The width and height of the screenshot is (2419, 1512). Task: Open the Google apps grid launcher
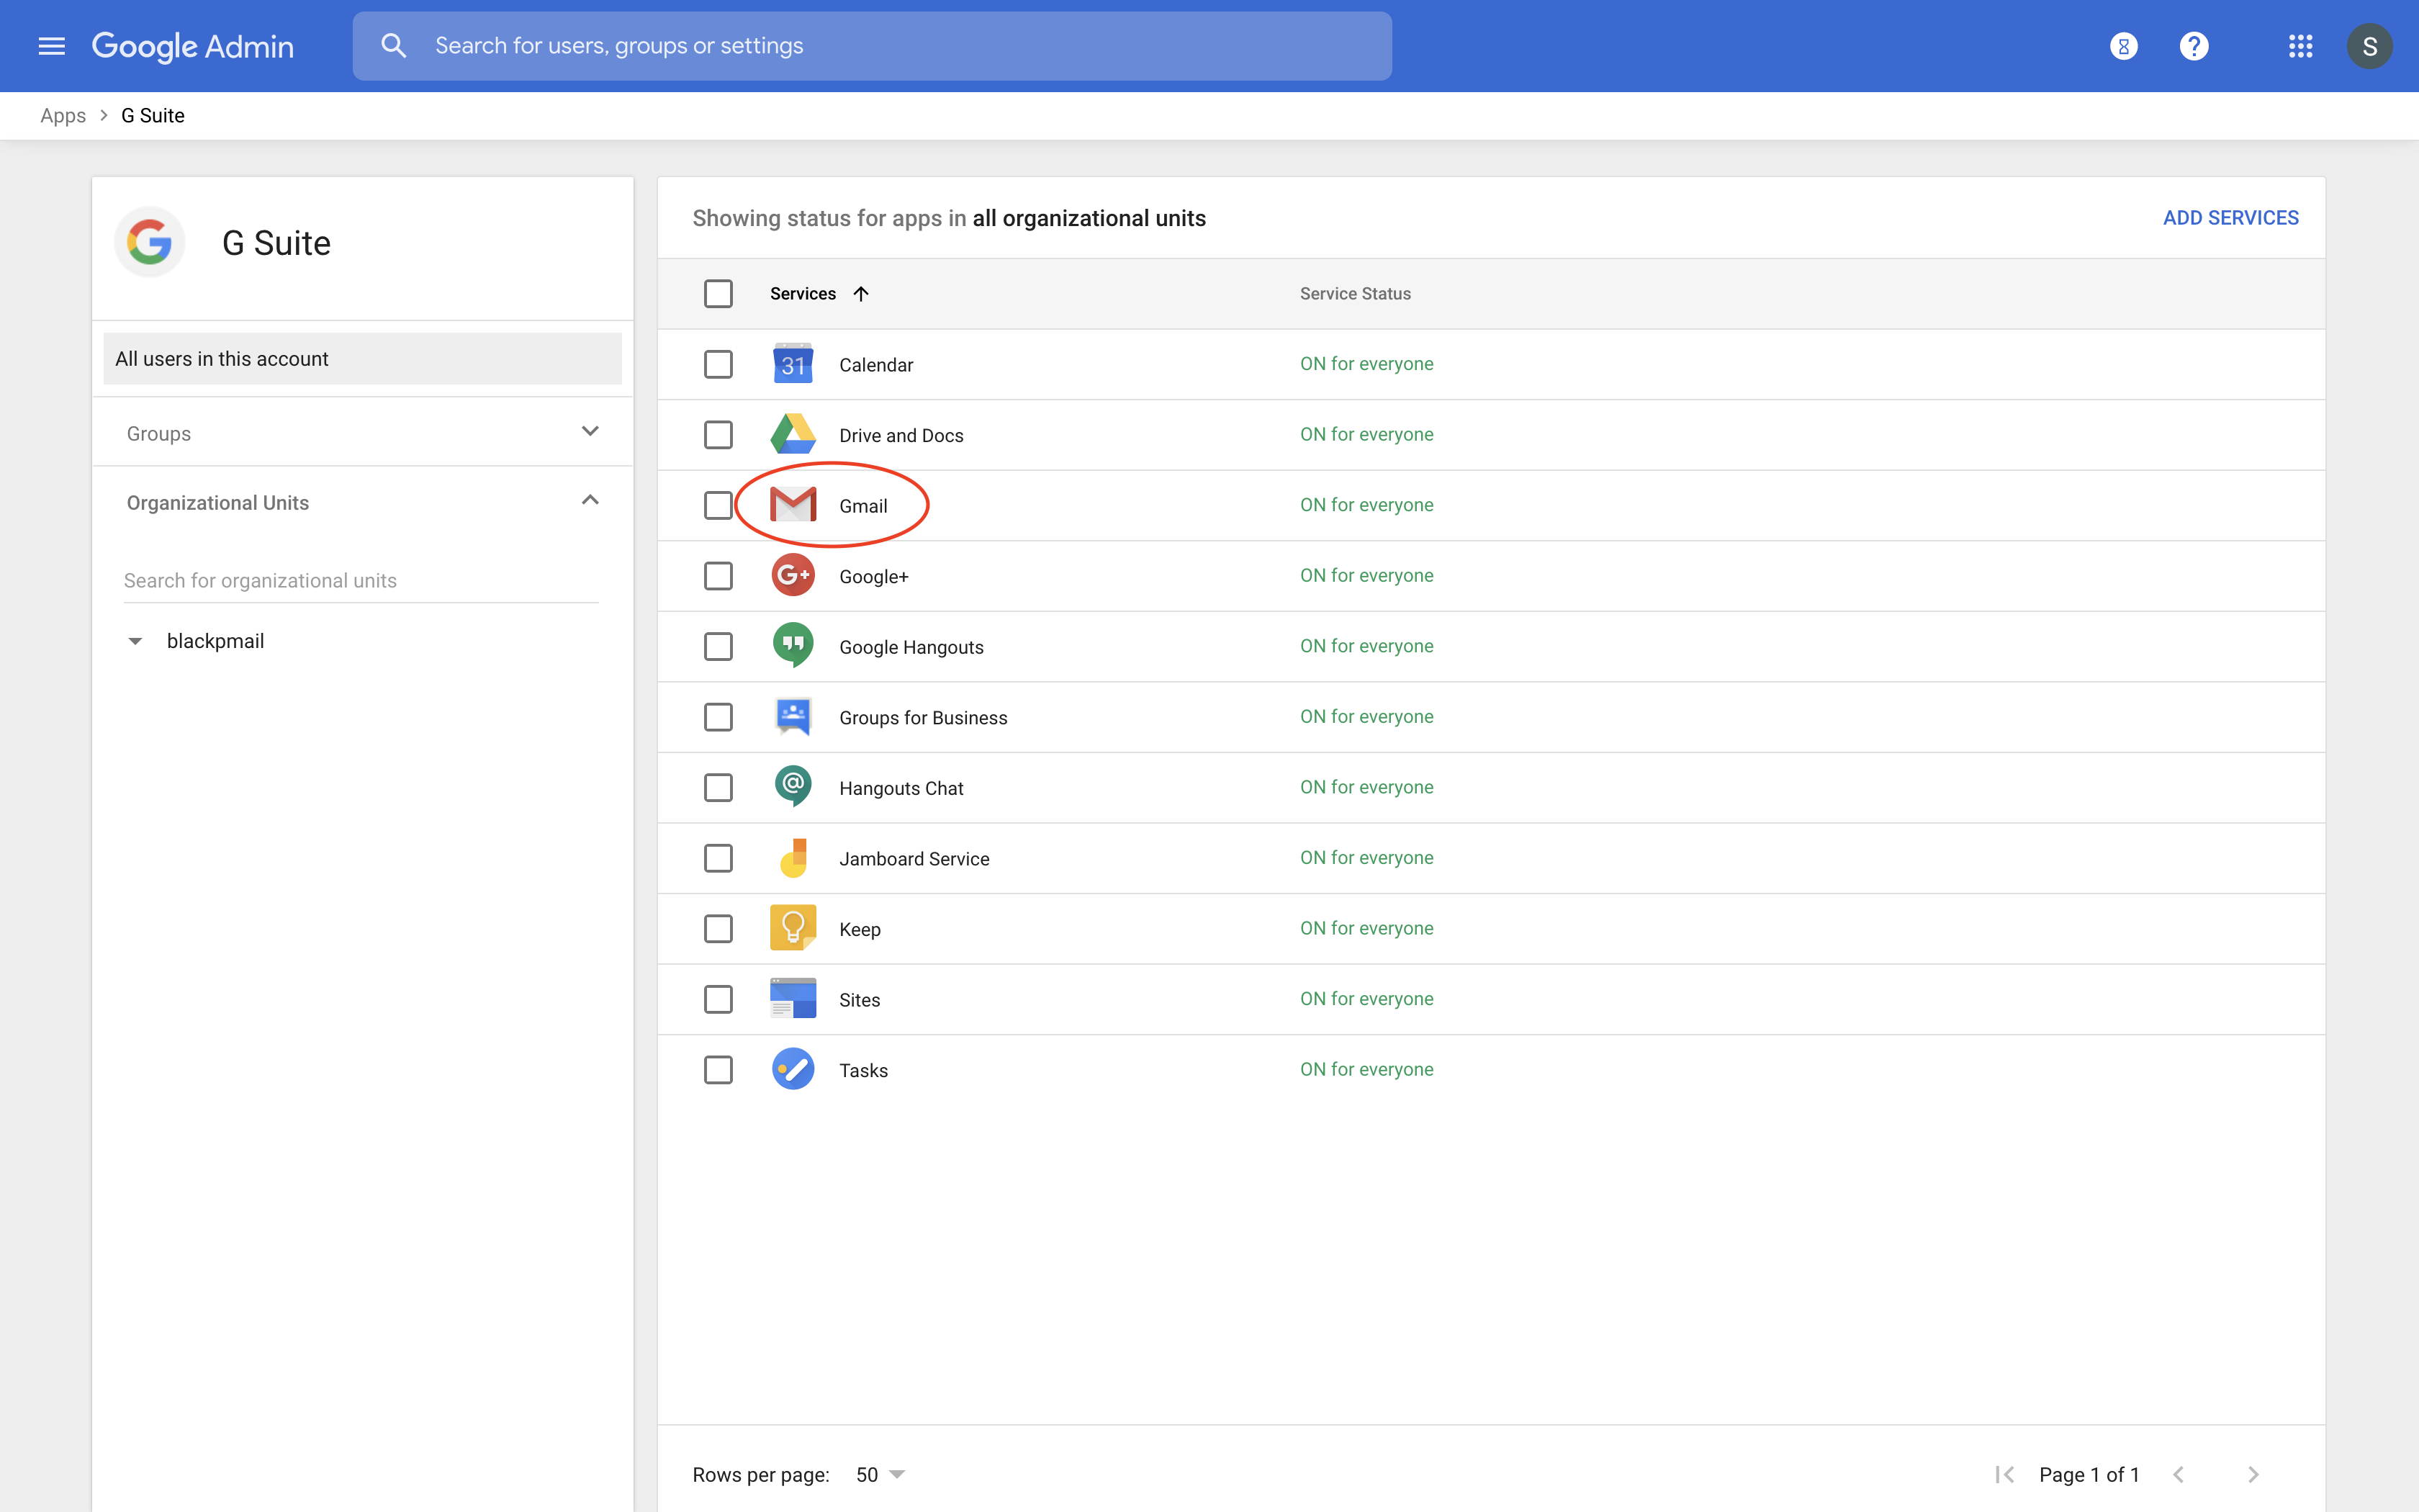pos(2300,46)
